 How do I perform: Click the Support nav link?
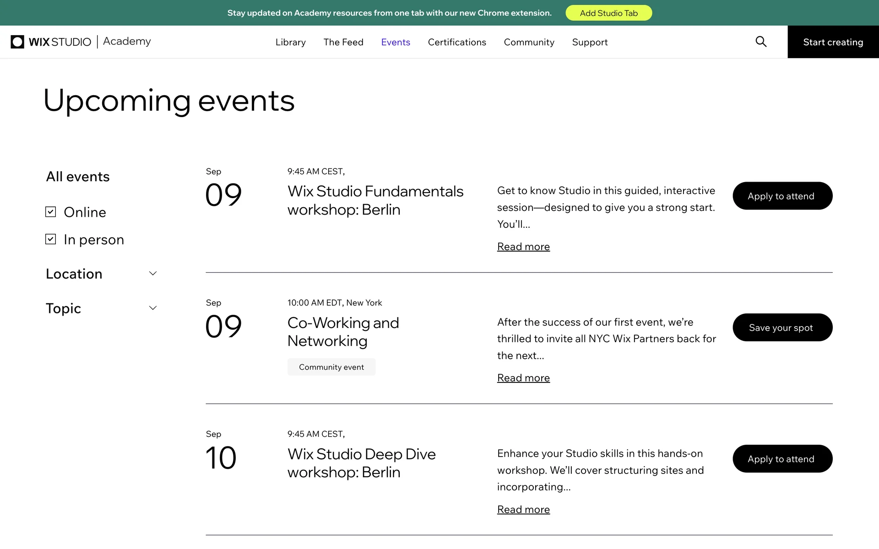tap(590, 42)
